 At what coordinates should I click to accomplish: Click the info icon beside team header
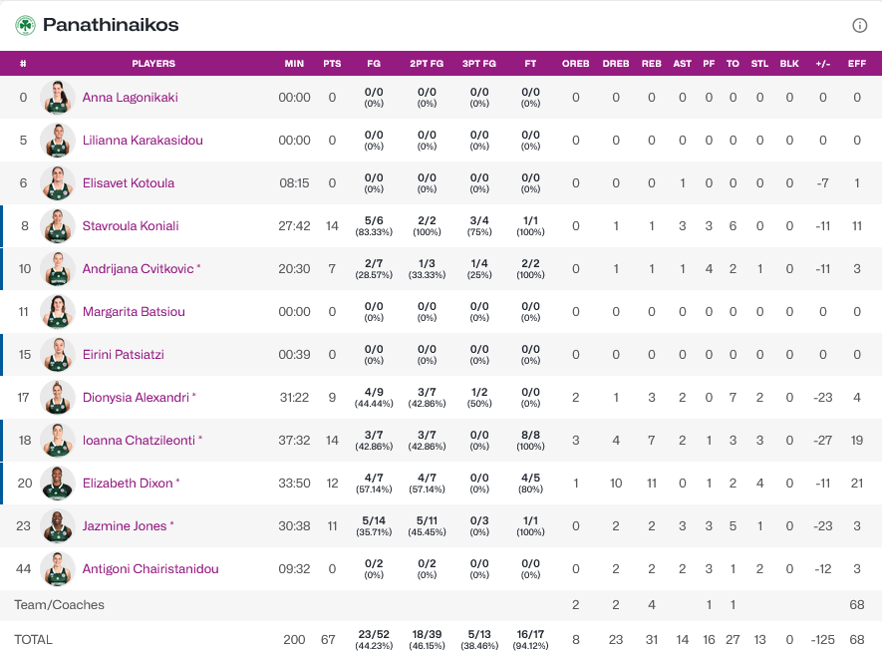click(x=859, y=25)
